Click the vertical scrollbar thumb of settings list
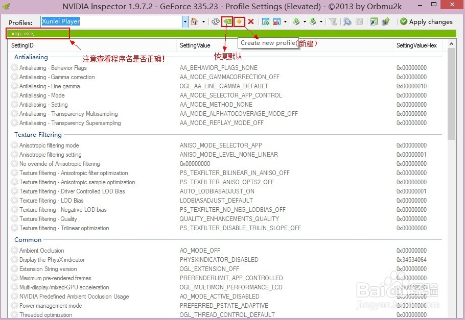 tap(451, 93)
